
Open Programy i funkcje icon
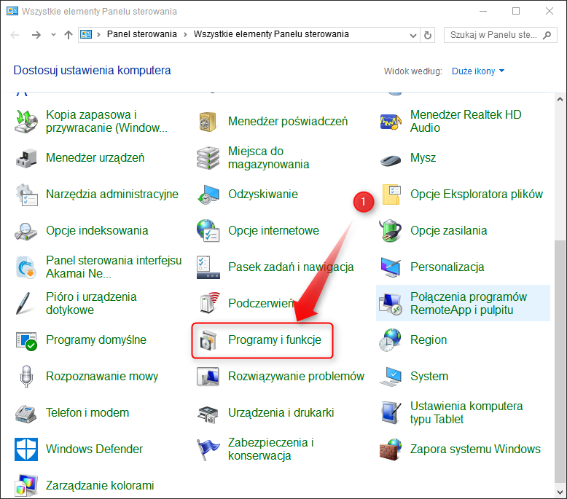208,340
